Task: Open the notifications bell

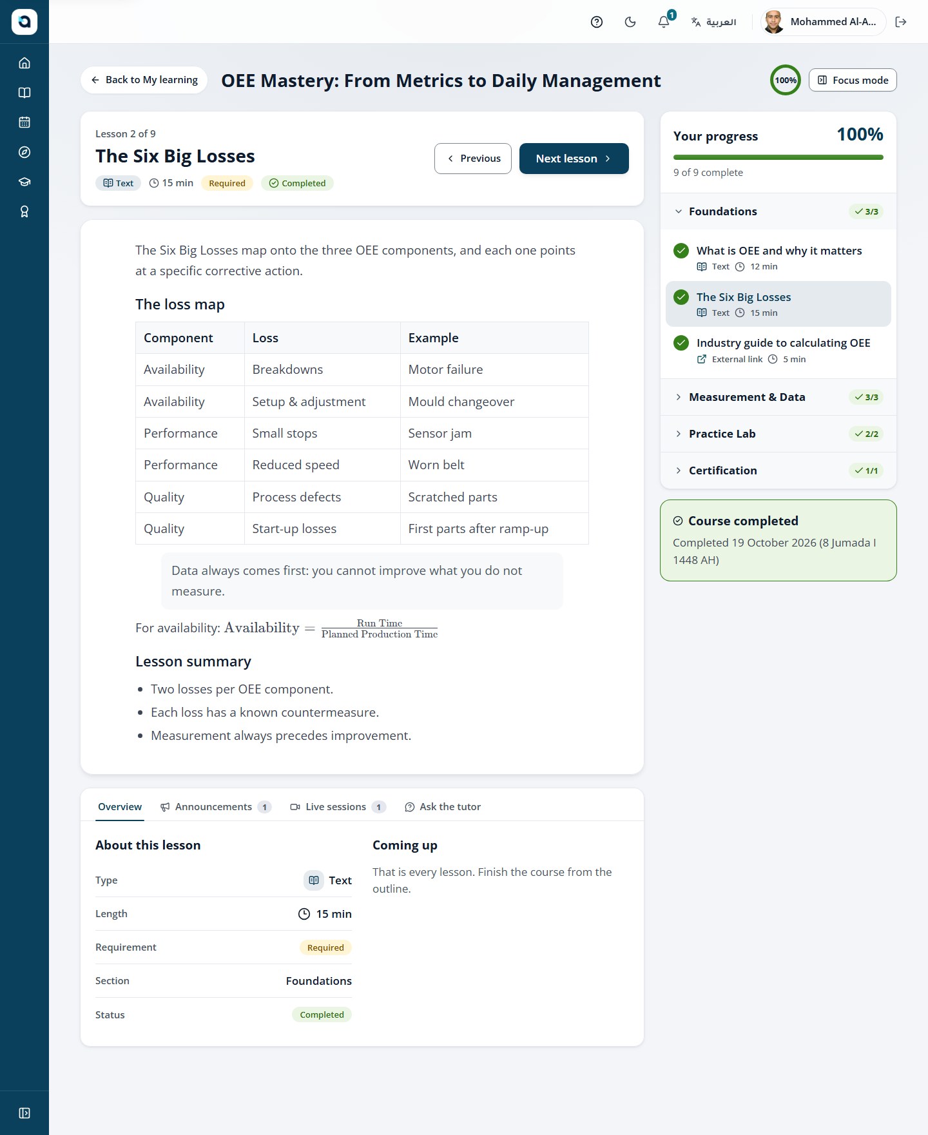Action: pyautogui.click(x=664, y=22)
